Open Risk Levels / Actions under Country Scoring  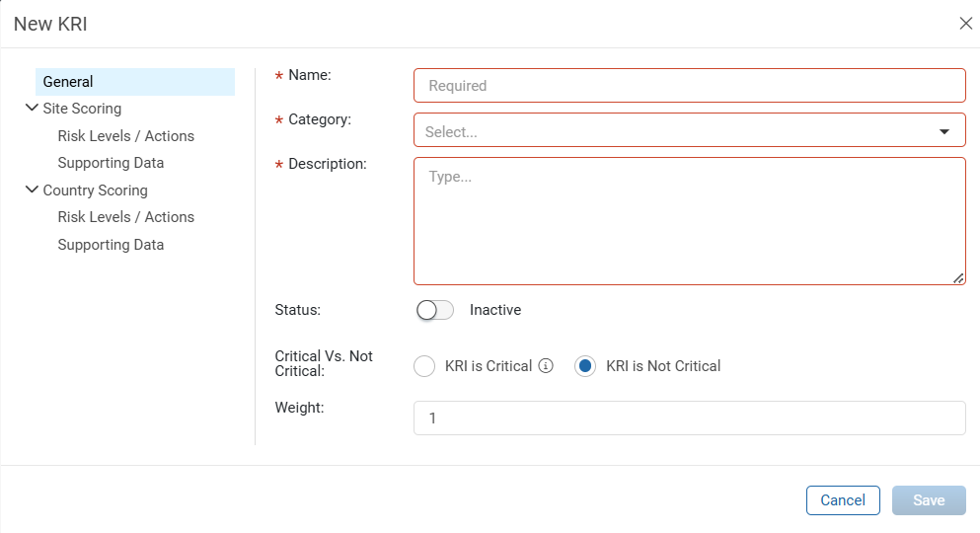[x=125, y=217]
